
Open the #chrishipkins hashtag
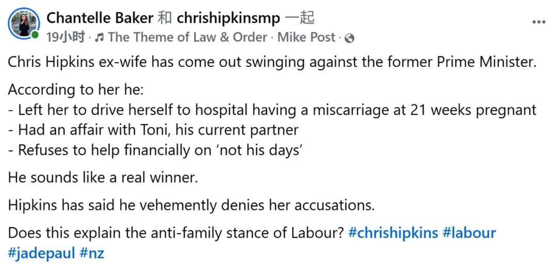[393, 233]
